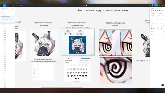Select the large spiral eye close-up image
165x93 pixels.
click(116, 70)
